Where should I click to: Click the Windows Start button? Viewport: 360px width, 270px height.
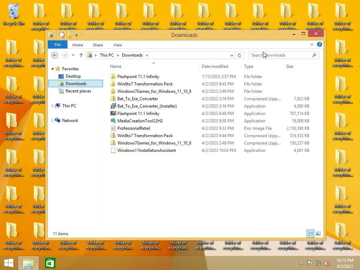(x=9, y=263)
